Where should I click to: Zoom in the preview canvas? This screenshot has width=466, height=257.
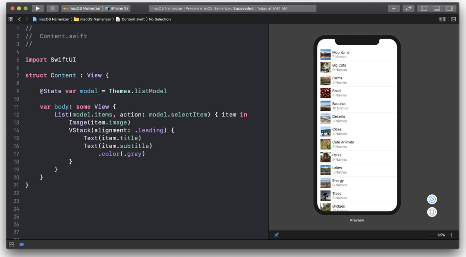point(451,235)
